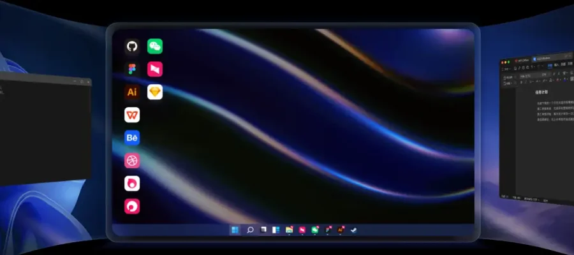
Task: Minimize the dark terminal window on the left
Action: 75,81
